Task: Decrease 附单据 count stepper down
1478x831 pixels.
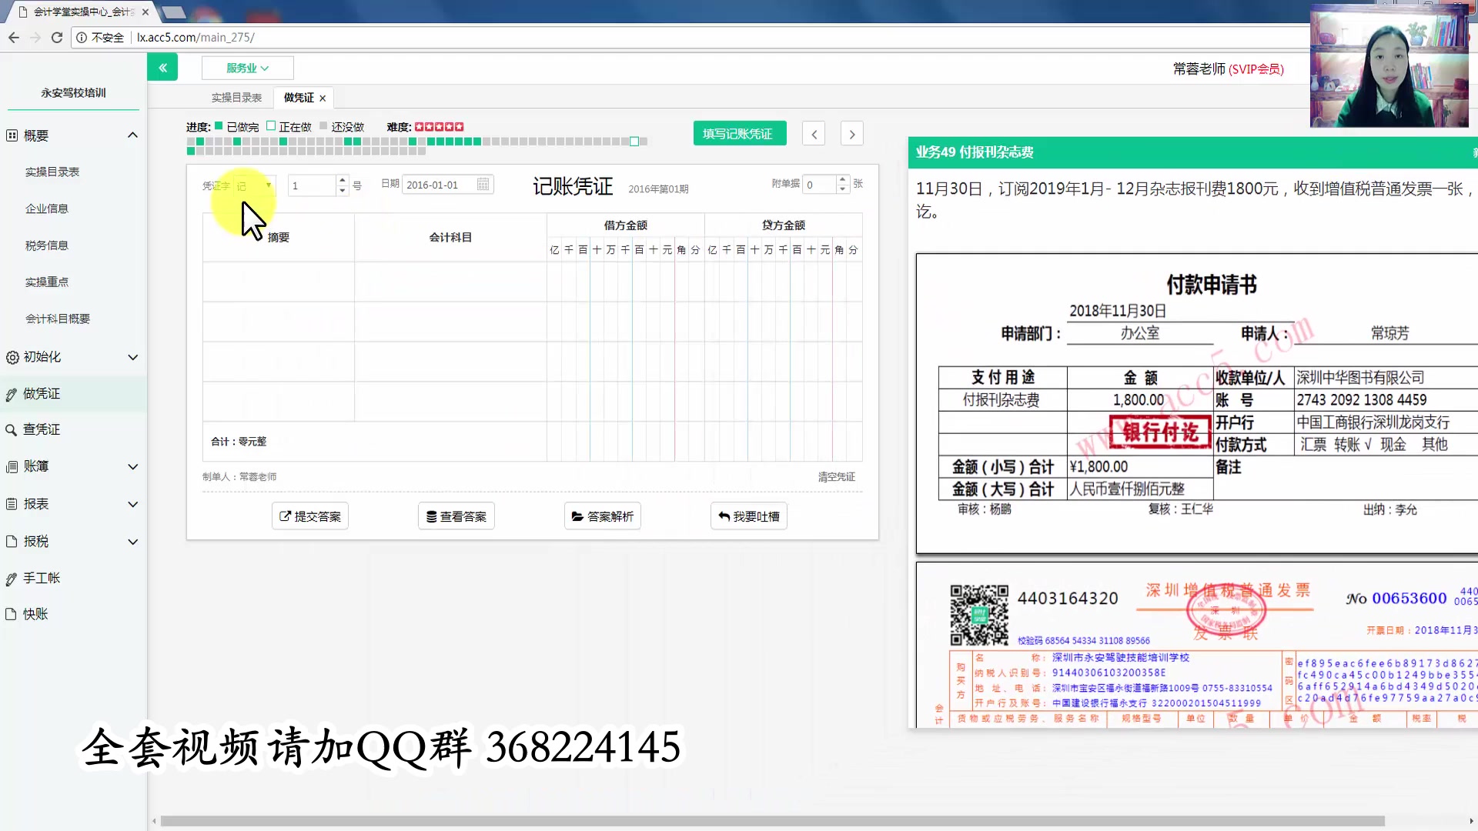Action: [x=843, y=189]
